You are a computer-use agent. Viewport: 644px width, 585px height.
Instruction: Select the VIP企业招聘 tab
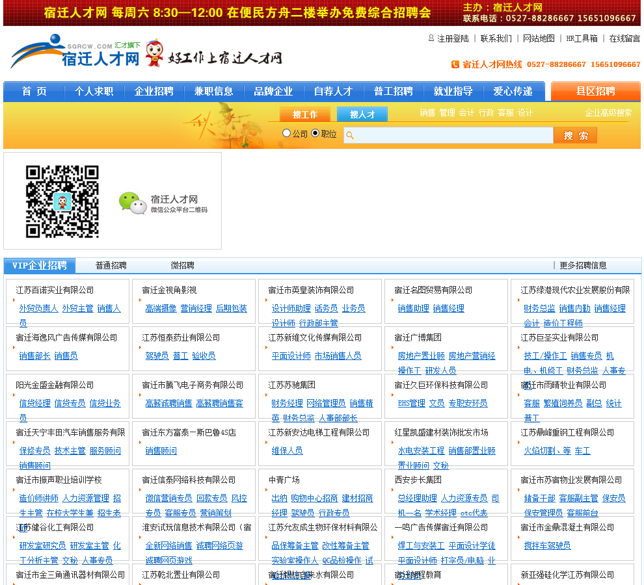40,266
